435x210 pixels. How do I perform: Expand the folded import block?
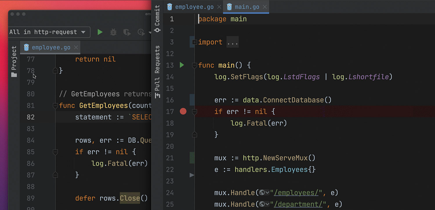(195, 42)
